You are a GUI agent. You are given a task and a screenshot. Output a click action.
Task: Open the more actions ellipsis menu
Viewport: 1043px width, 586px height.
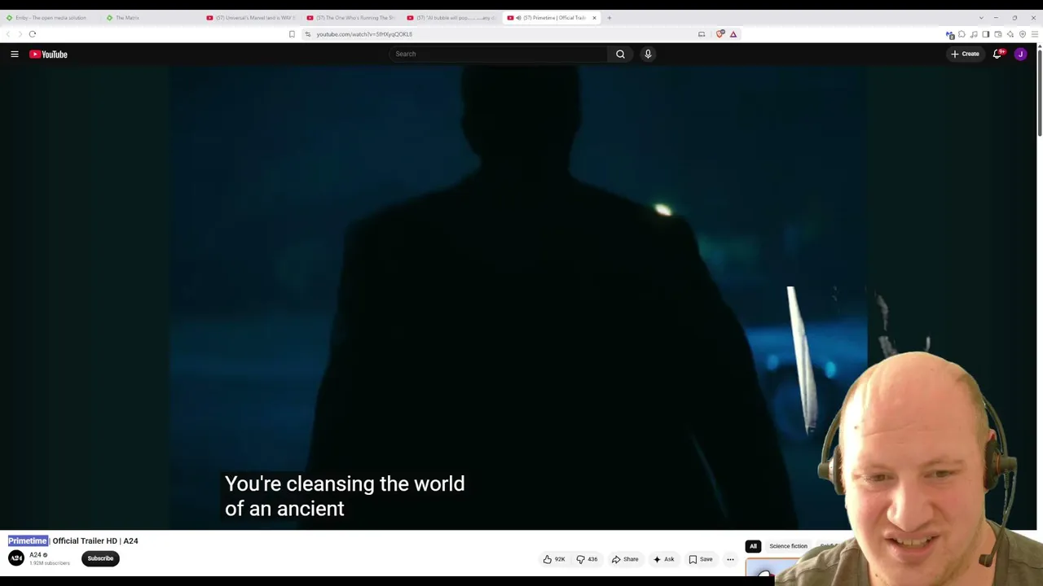[x=730, y=559]
